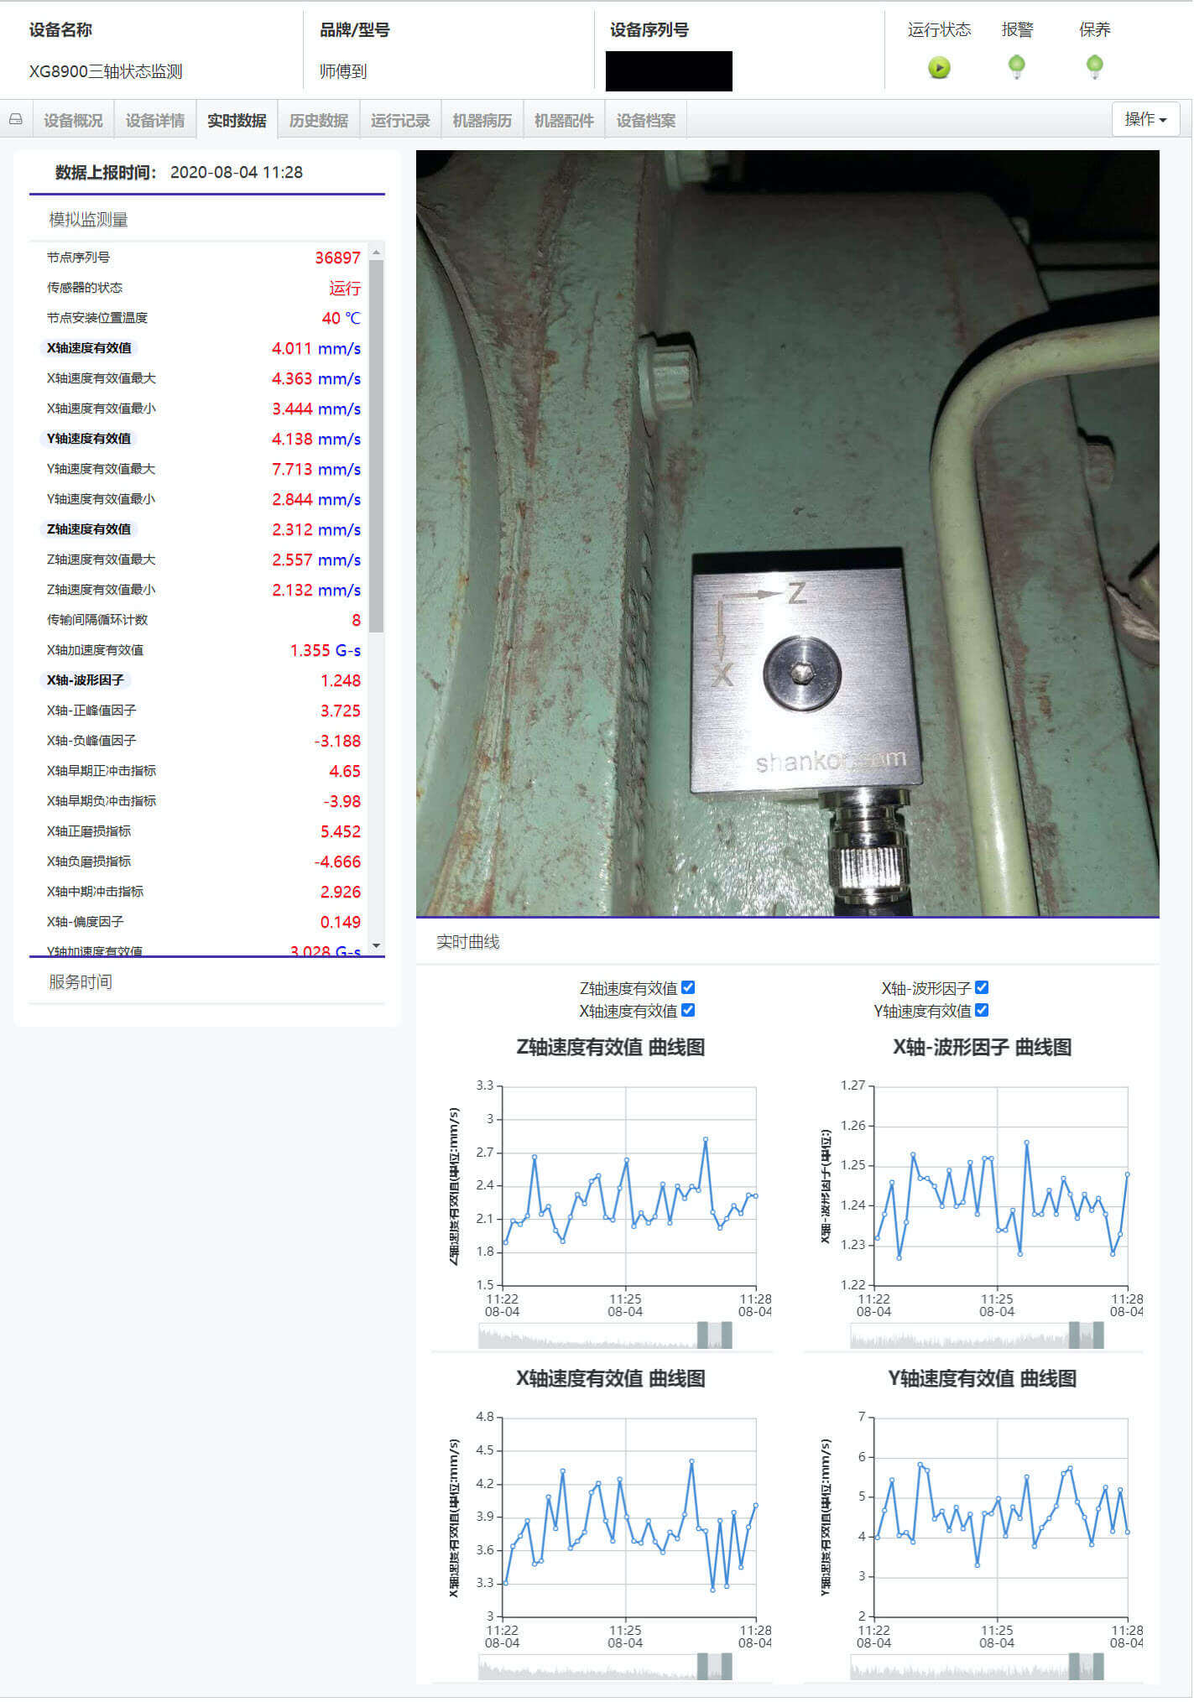The height and width of the screenshot is (1702, 1194).
Task: Open the 设备概况 tab
Action: pyautogui.click(x=73, y=121)
